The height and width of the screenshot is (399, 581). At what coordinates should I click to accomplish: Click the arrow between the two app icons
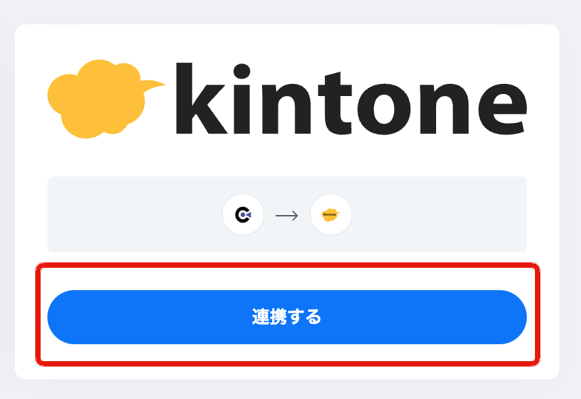[287, 216]
